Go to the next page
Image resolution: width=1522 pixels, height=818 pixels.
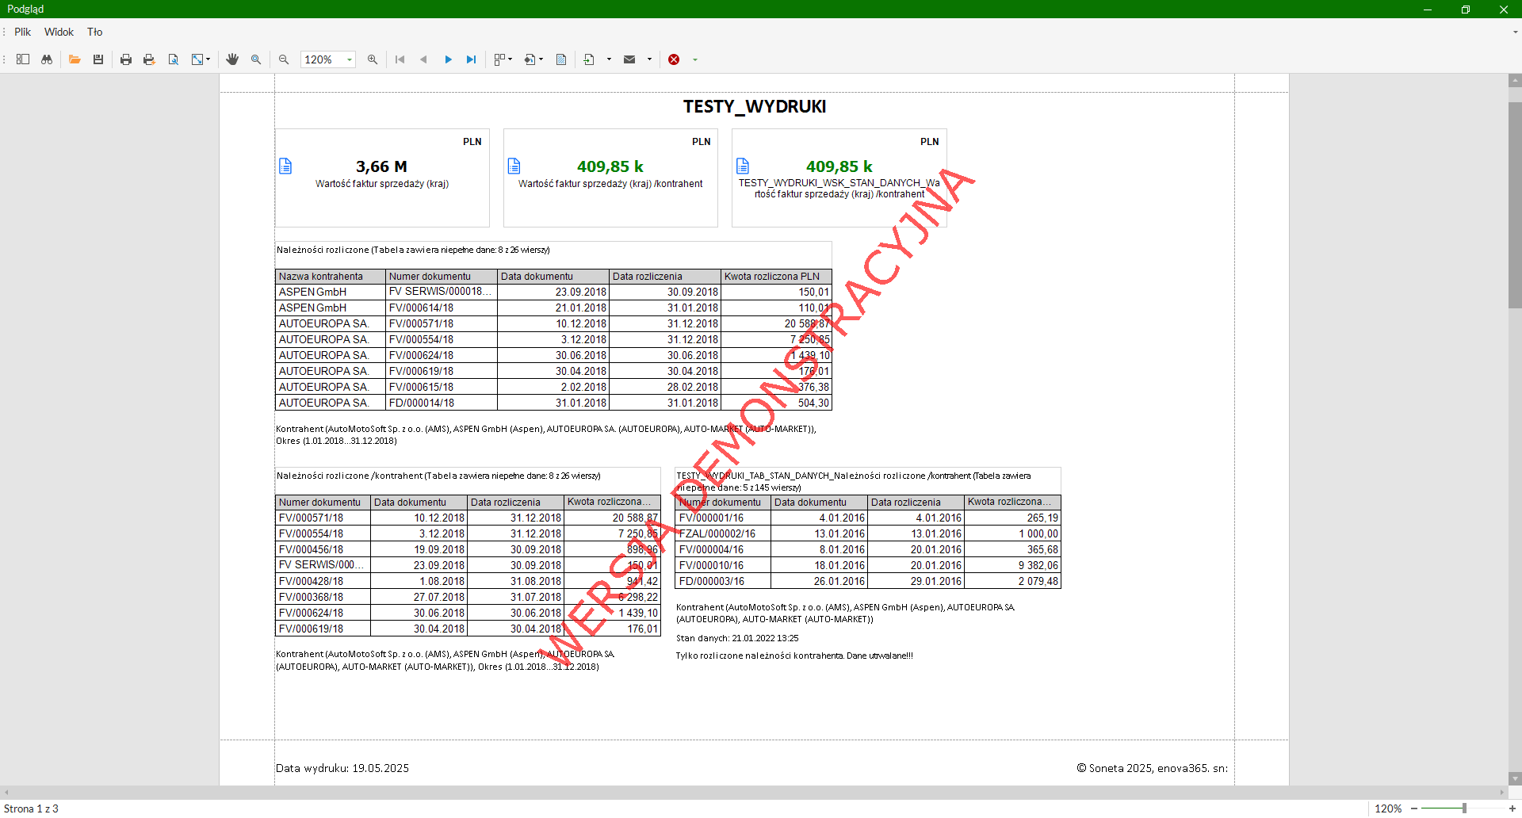click(448, 59)
